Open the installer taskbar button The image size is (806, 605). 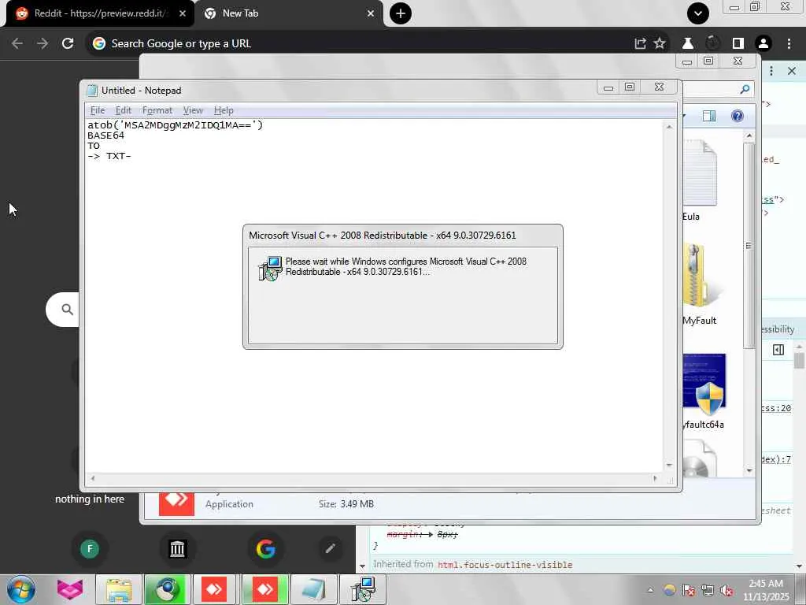(x=362, y=589)
